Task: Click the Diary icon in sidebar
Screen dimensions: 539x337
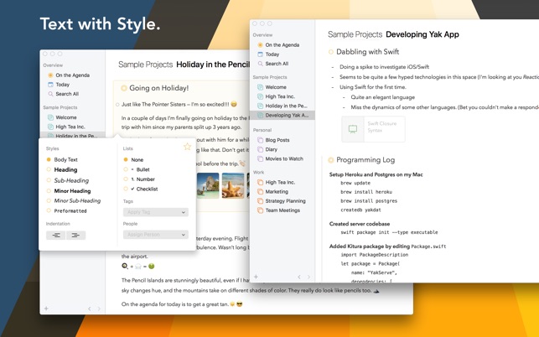Action: tap(261, 149)
